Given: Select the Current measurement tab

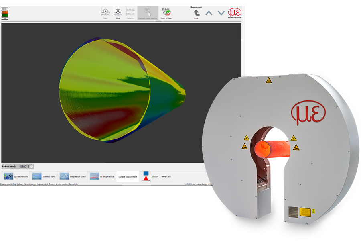Looking at the screenshot, I should pyautogui.click(x=128, y=176).
